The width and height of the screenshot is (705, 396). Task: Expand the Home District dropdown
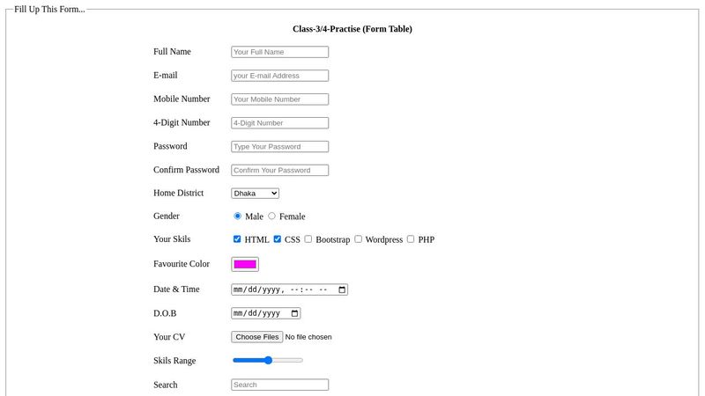tap(255, 193)
